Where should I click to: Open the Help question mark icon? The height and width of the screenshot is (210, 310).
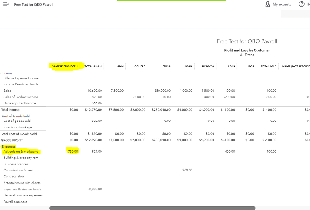[302, 4]
